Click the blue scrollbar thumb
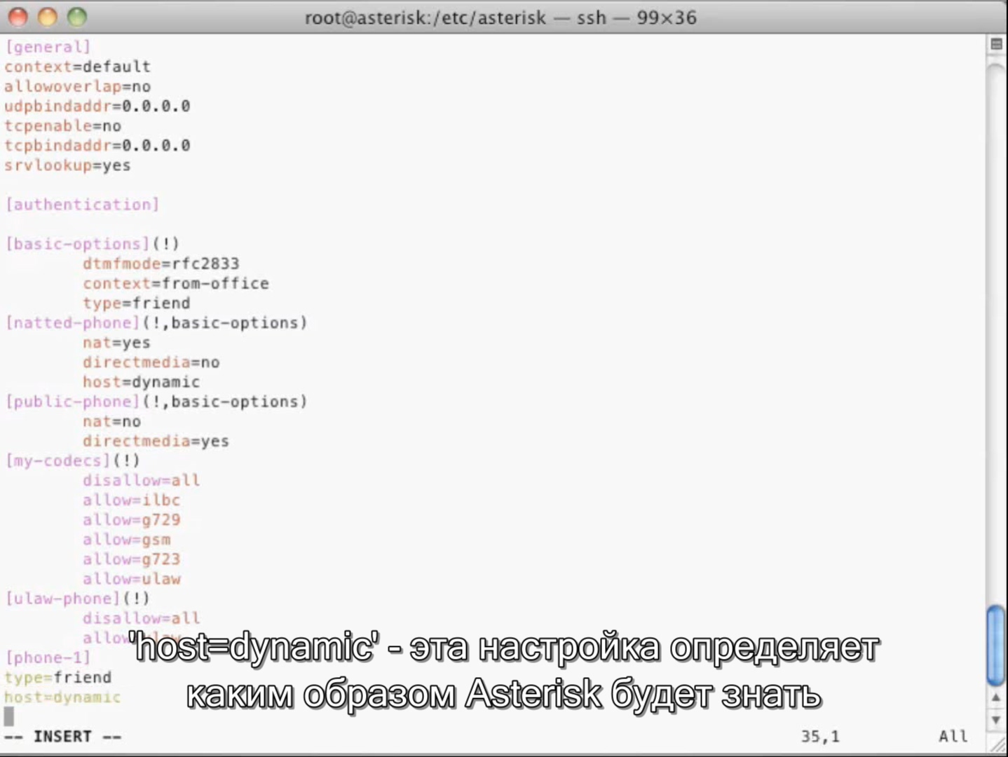This screenshot has height=757, width=1008. pos(996,645)
